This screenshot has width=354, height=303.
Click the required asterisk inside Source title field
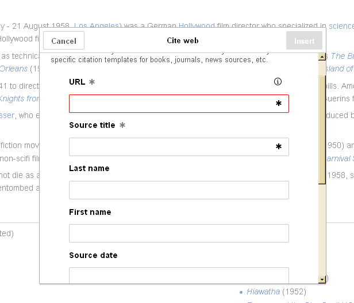click(x=279, y=147)
